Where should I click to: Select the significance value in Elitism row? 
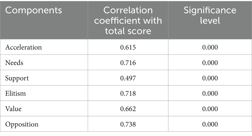pos(210,93)
